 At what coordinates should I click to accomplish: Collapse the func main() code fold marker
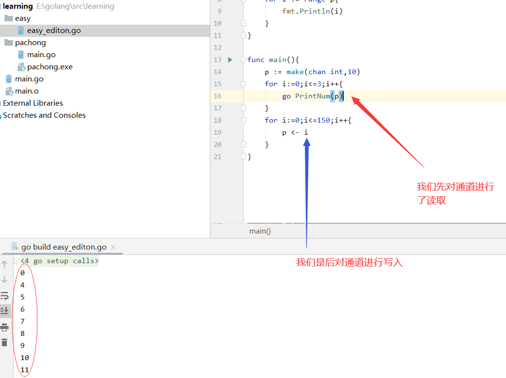tap(243, 60)
